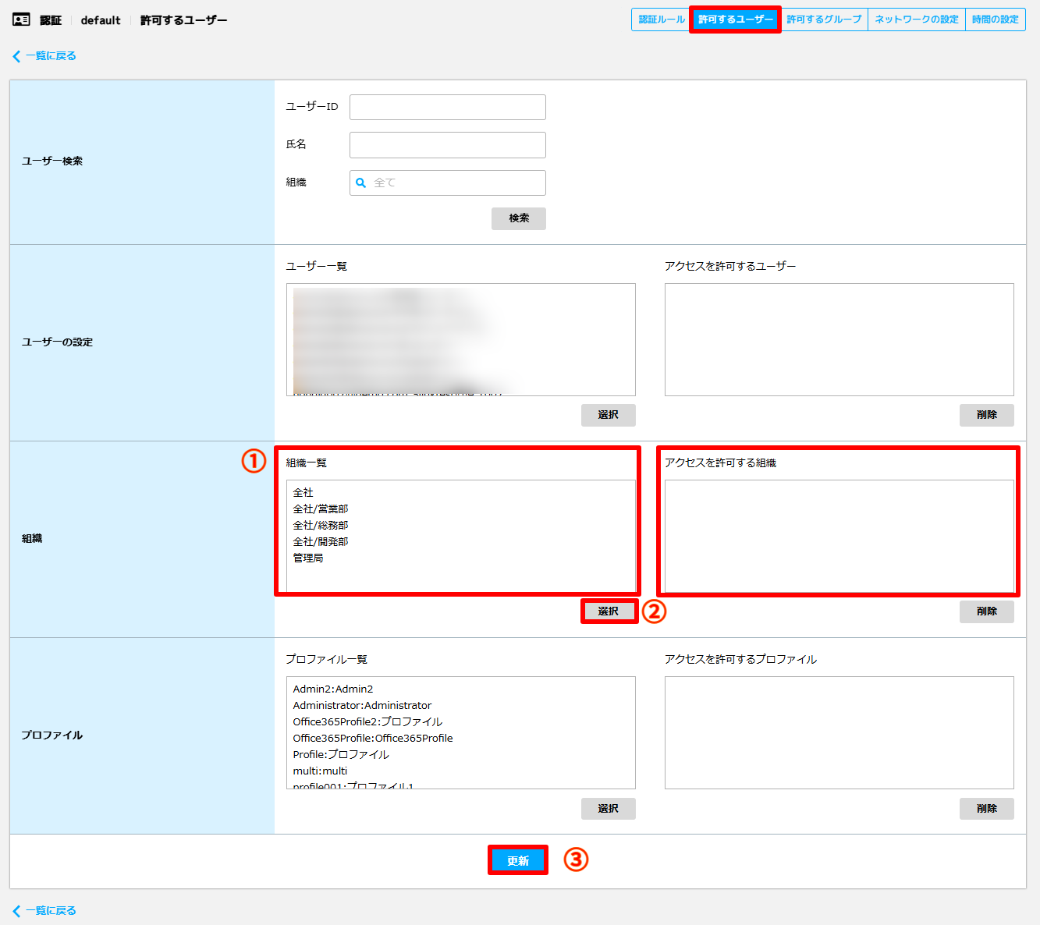Select 全社/営業部 in the organization list
This screenshot has height=925, width=1040.
(x=321, y=509)
